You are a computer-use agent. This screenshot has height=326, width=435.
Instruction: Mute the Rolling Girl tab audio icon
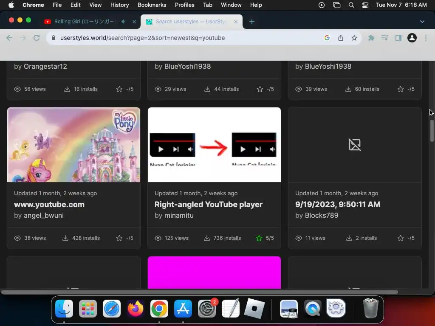pos(124,22)
